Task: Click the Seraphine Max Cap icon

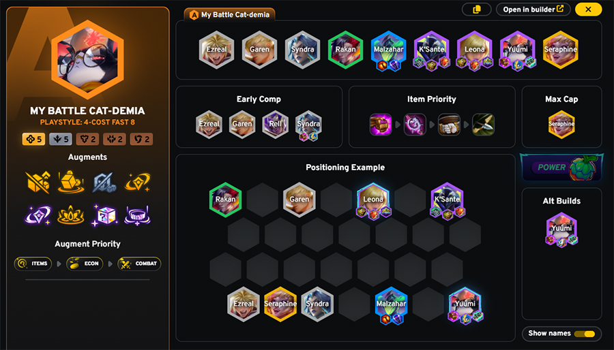Action: pyautogui.click(x=561, y=124)
